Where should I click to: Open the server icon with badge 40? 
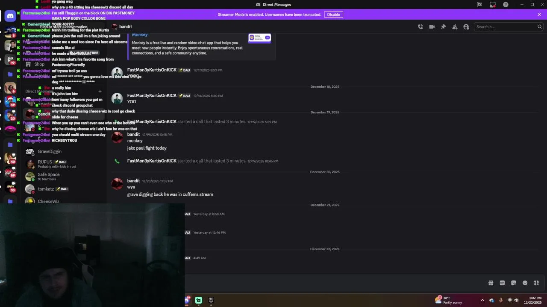coord(10,159)
